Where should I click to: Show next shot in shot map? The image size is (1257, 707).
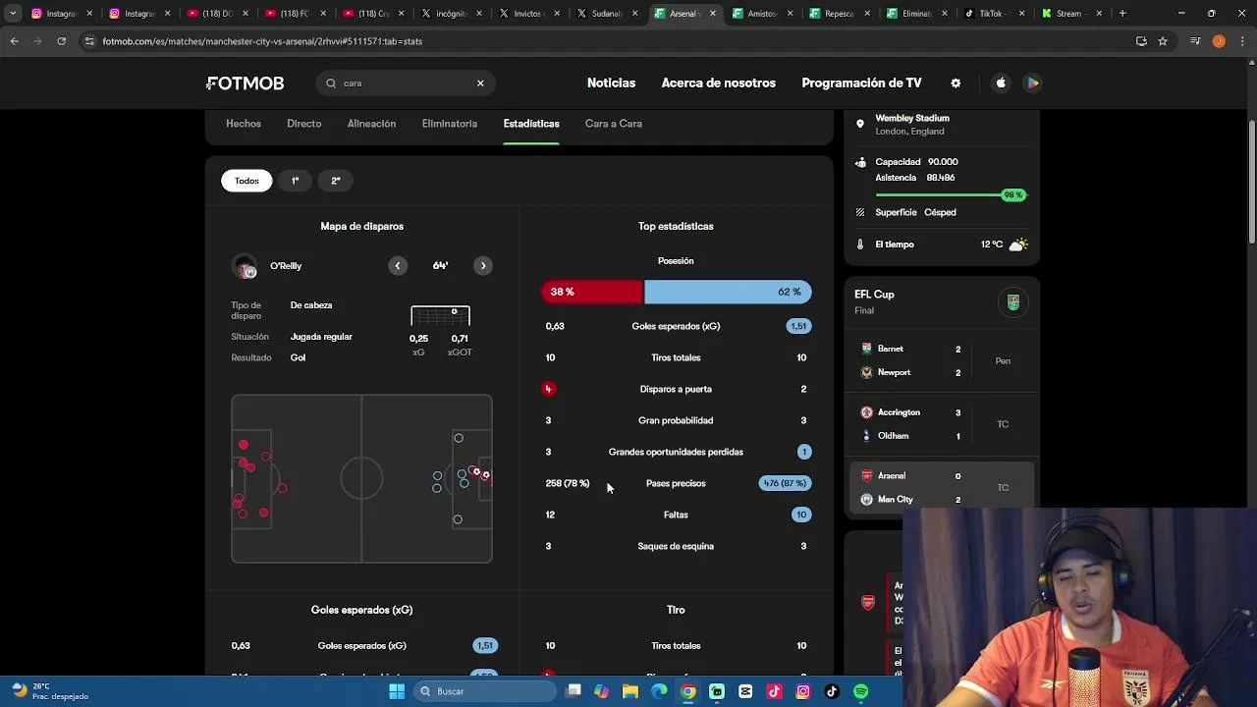pos(483,265)
